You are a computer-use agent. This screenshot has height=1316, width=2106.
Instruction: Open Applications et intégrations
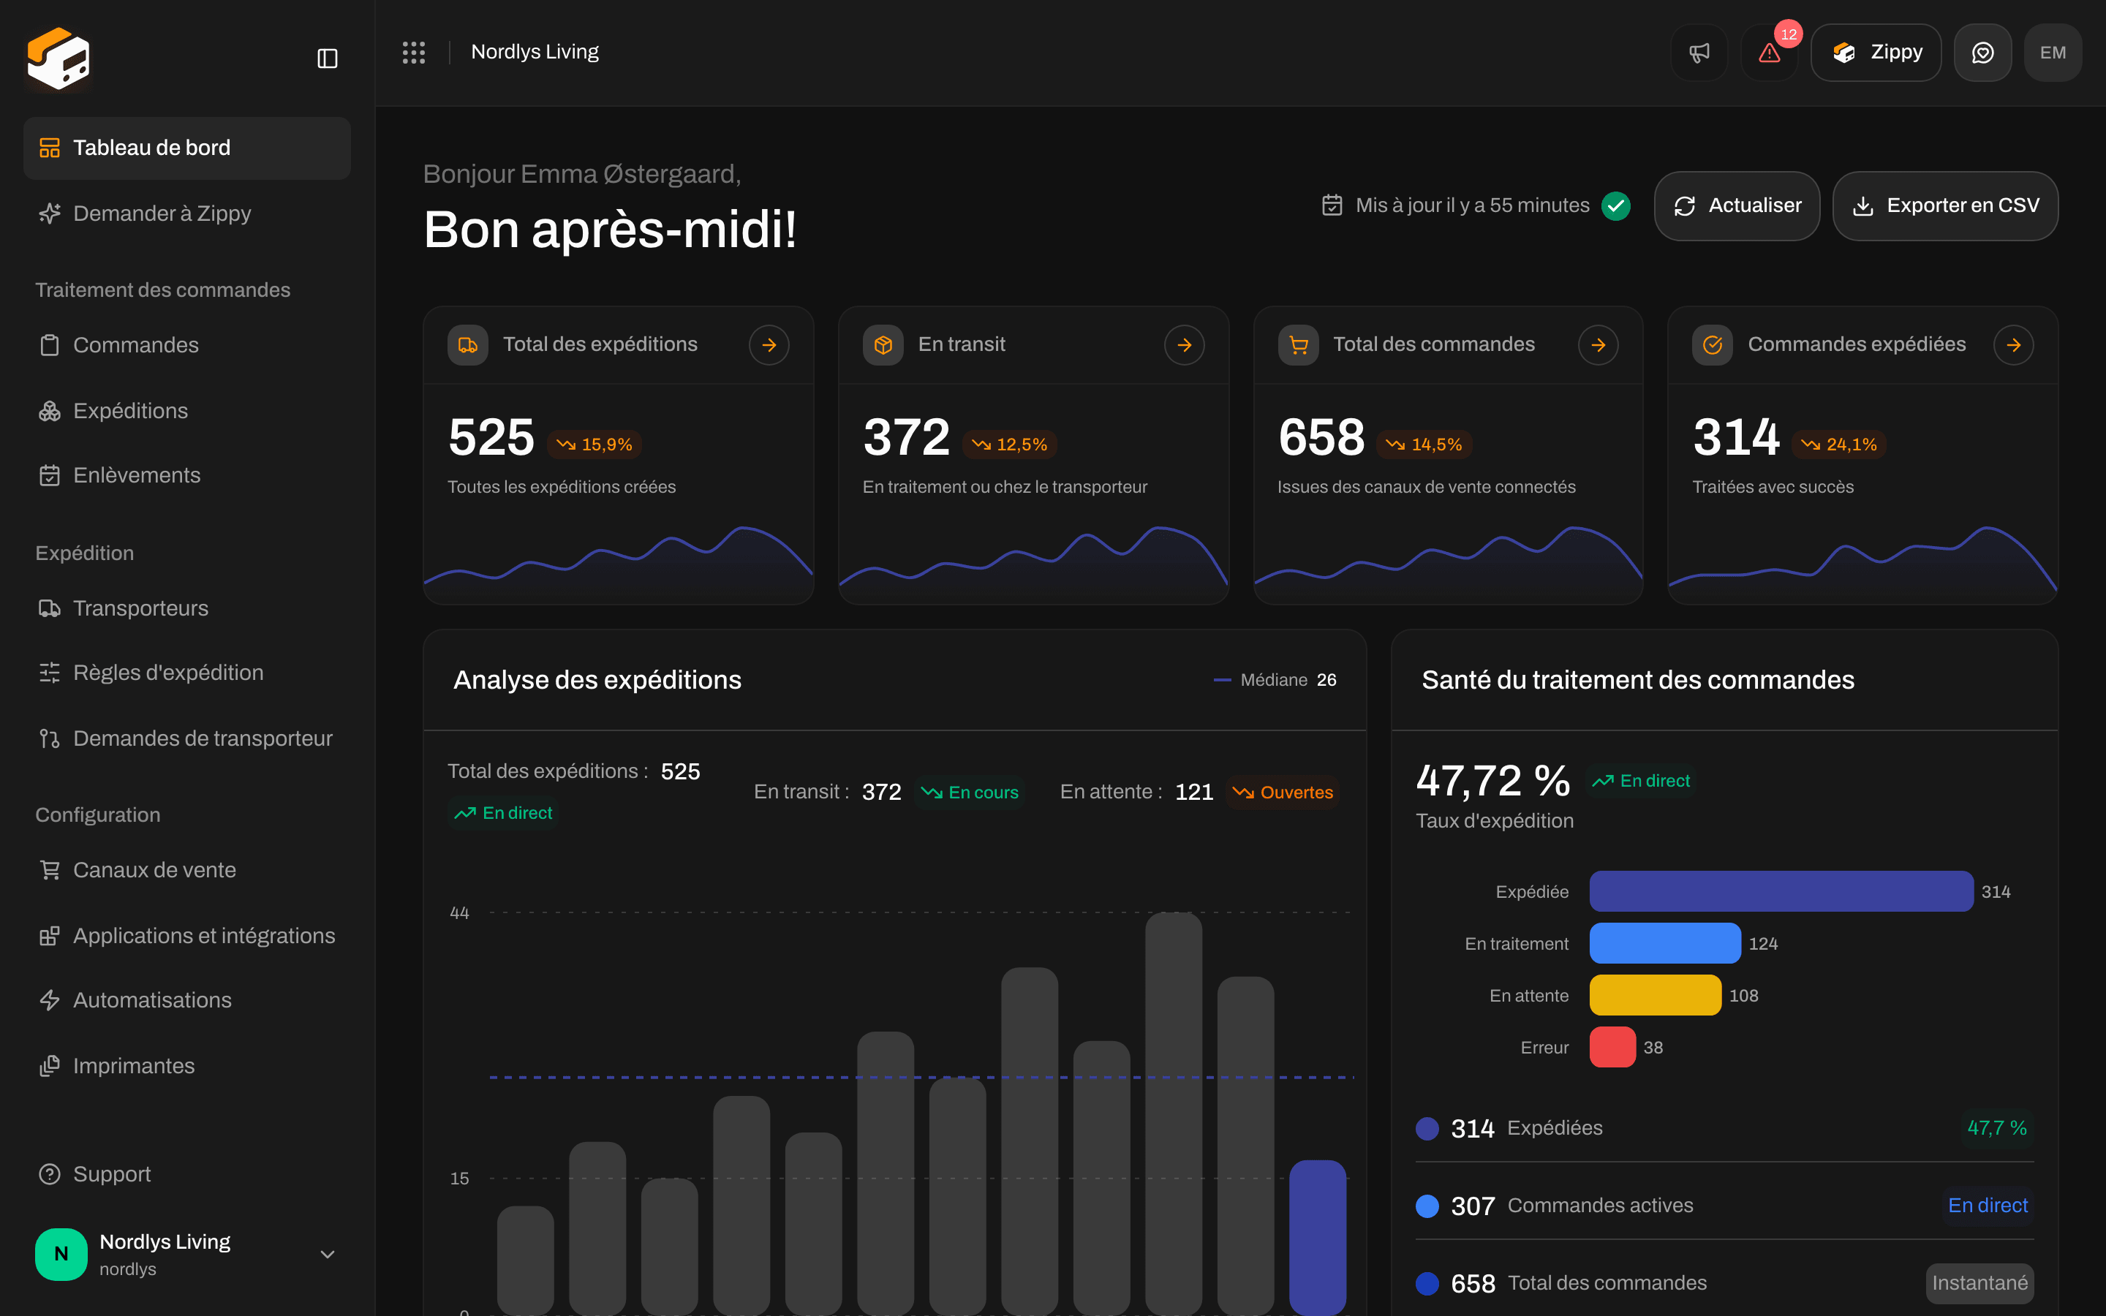tap(187, 936)
